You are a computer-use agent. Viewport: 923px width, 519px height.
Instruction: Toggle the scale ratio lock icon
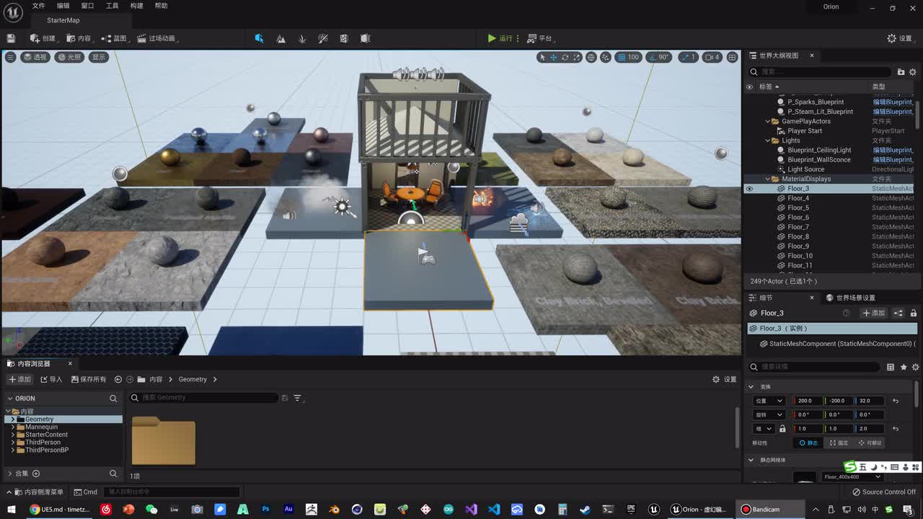(x=782, y=429)
